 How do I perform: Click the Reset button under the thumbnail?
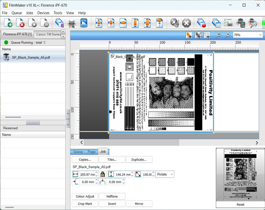click(240, 204)
